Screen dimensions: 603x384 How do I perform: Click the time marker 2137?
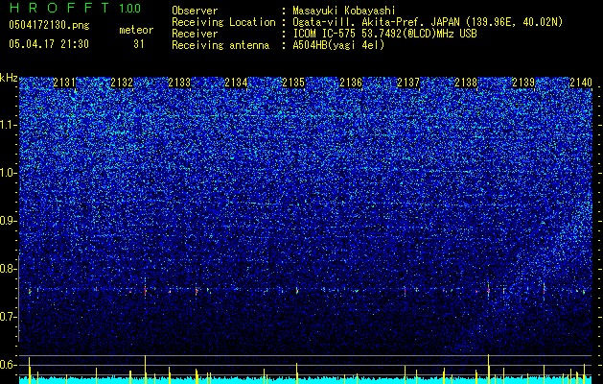pyautogui.click(x=408, y=82)
